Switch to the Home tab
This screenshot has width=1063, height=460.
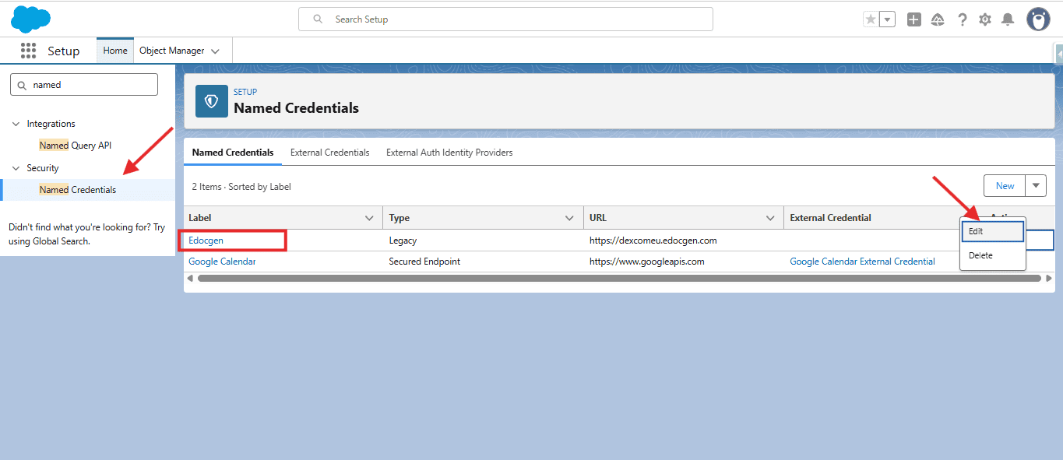pos(115,51)
